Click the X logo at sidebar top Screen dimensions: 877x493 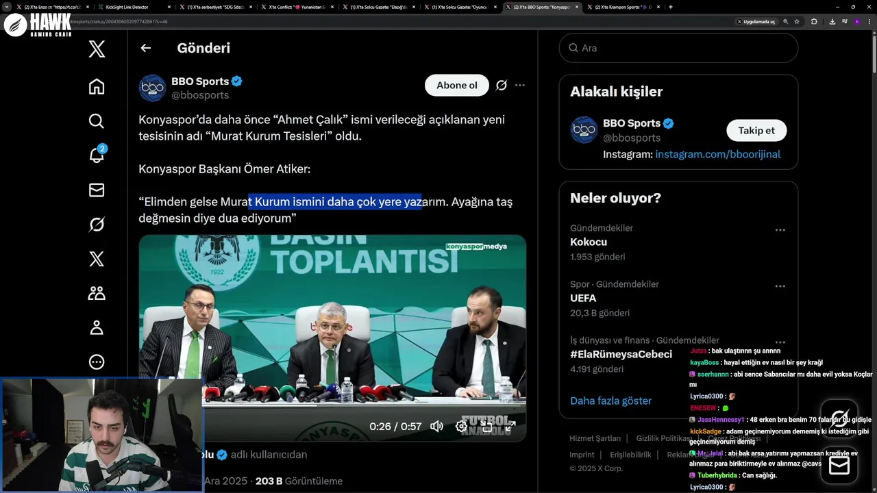click(x=97, y=49)
